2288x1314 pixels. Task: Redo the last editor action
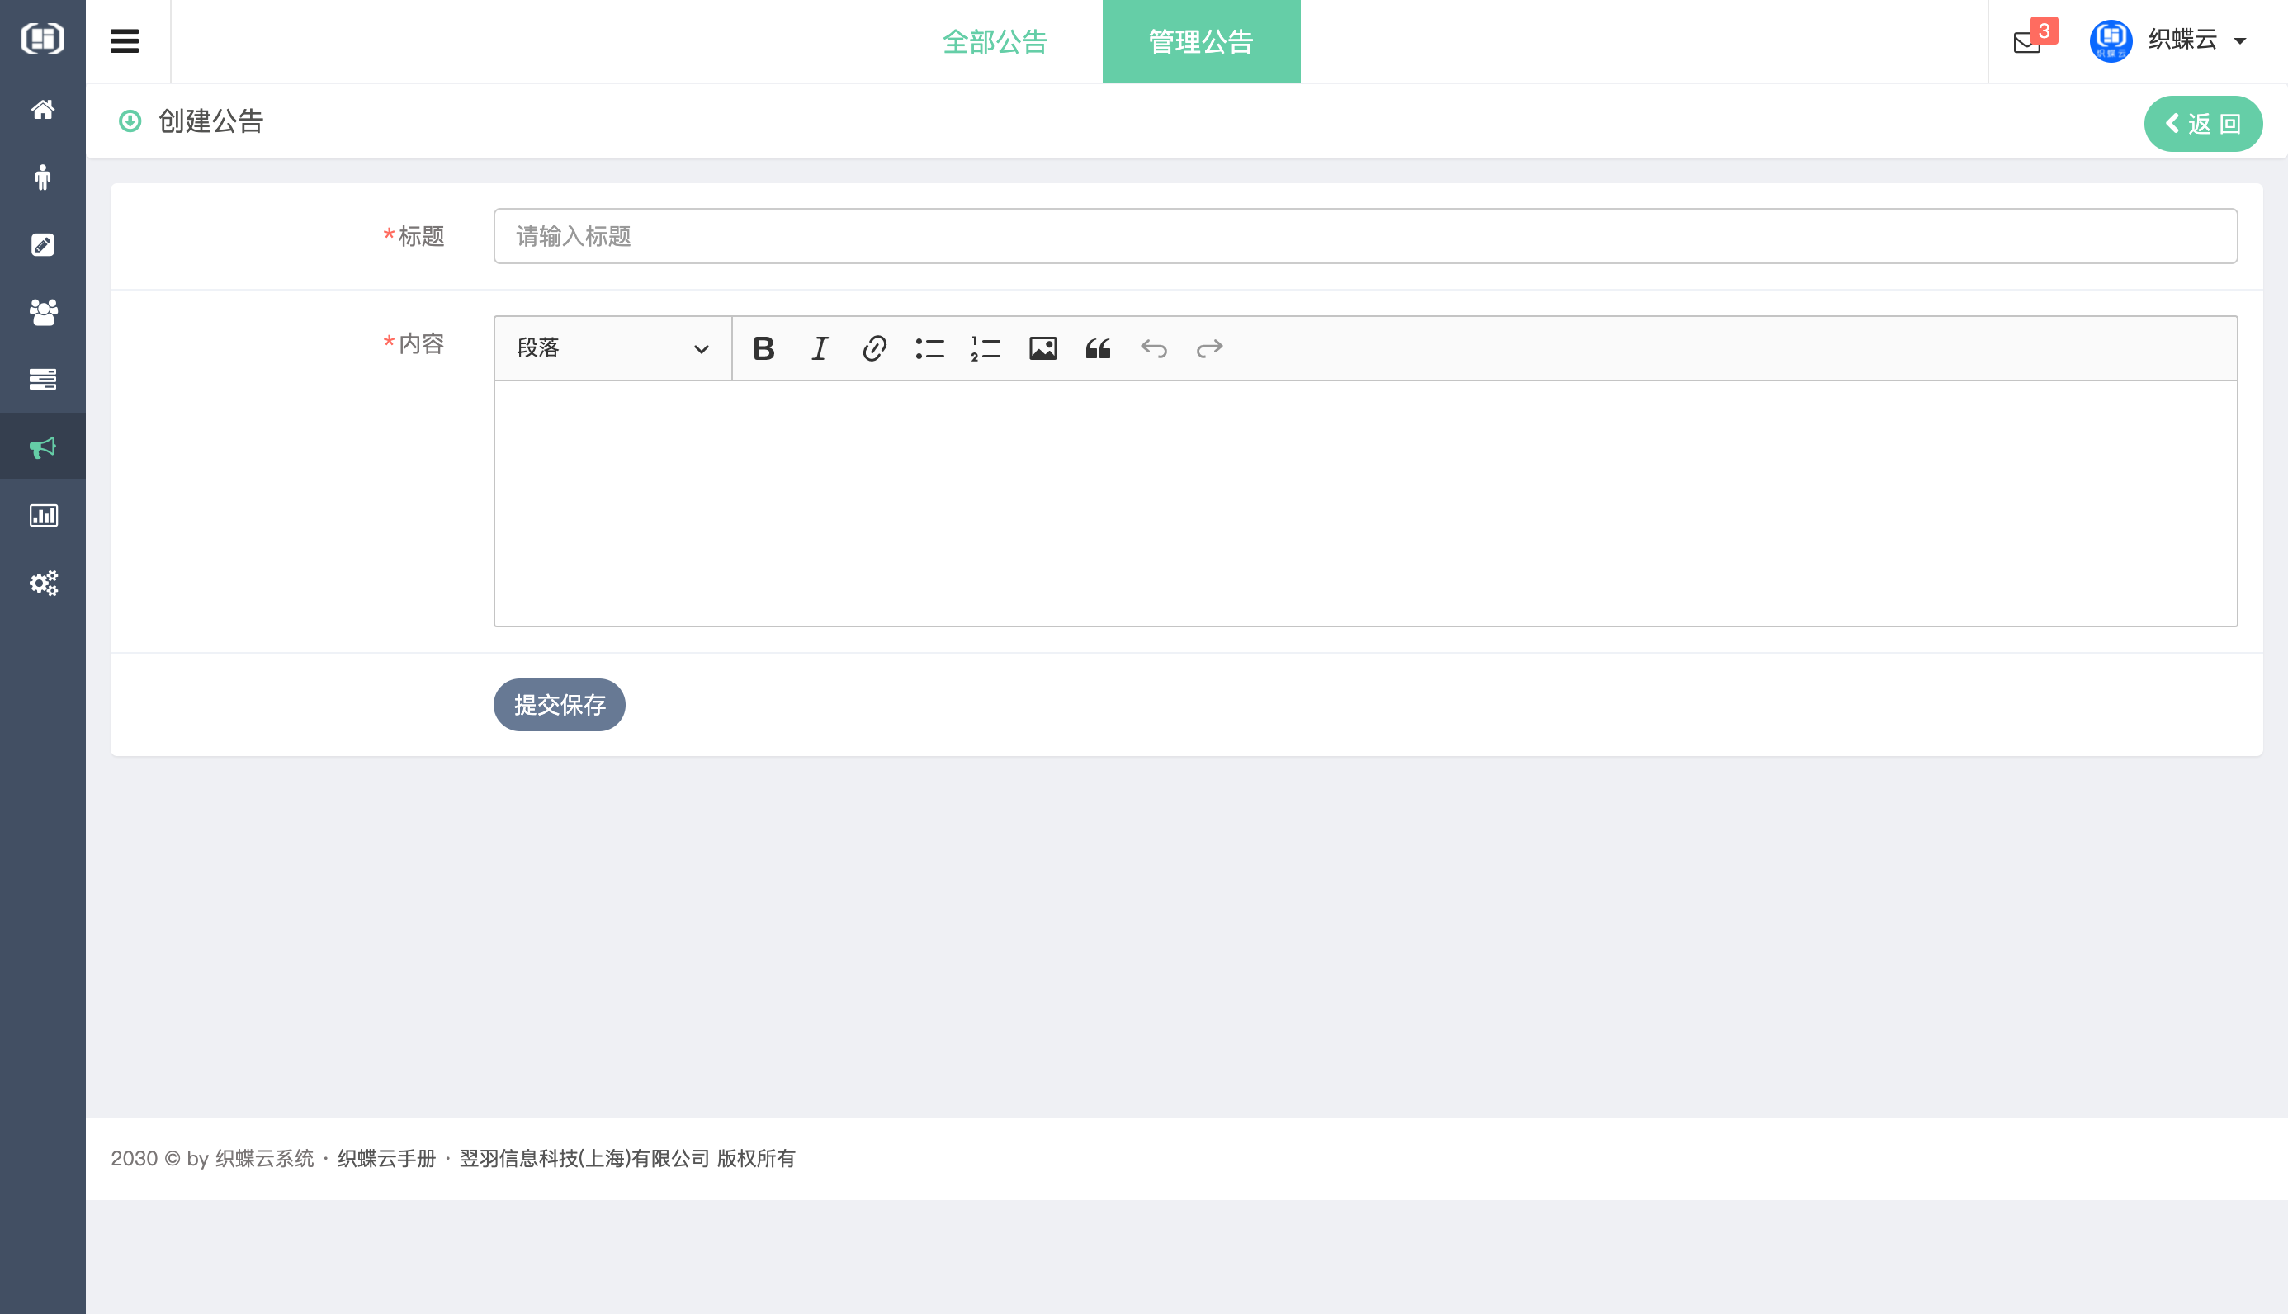pos(1209,348)
